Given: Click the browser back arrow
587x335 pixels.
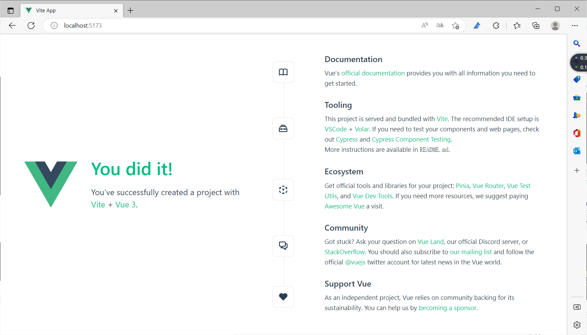Looking at the screenshot, I should click(12, 26).
